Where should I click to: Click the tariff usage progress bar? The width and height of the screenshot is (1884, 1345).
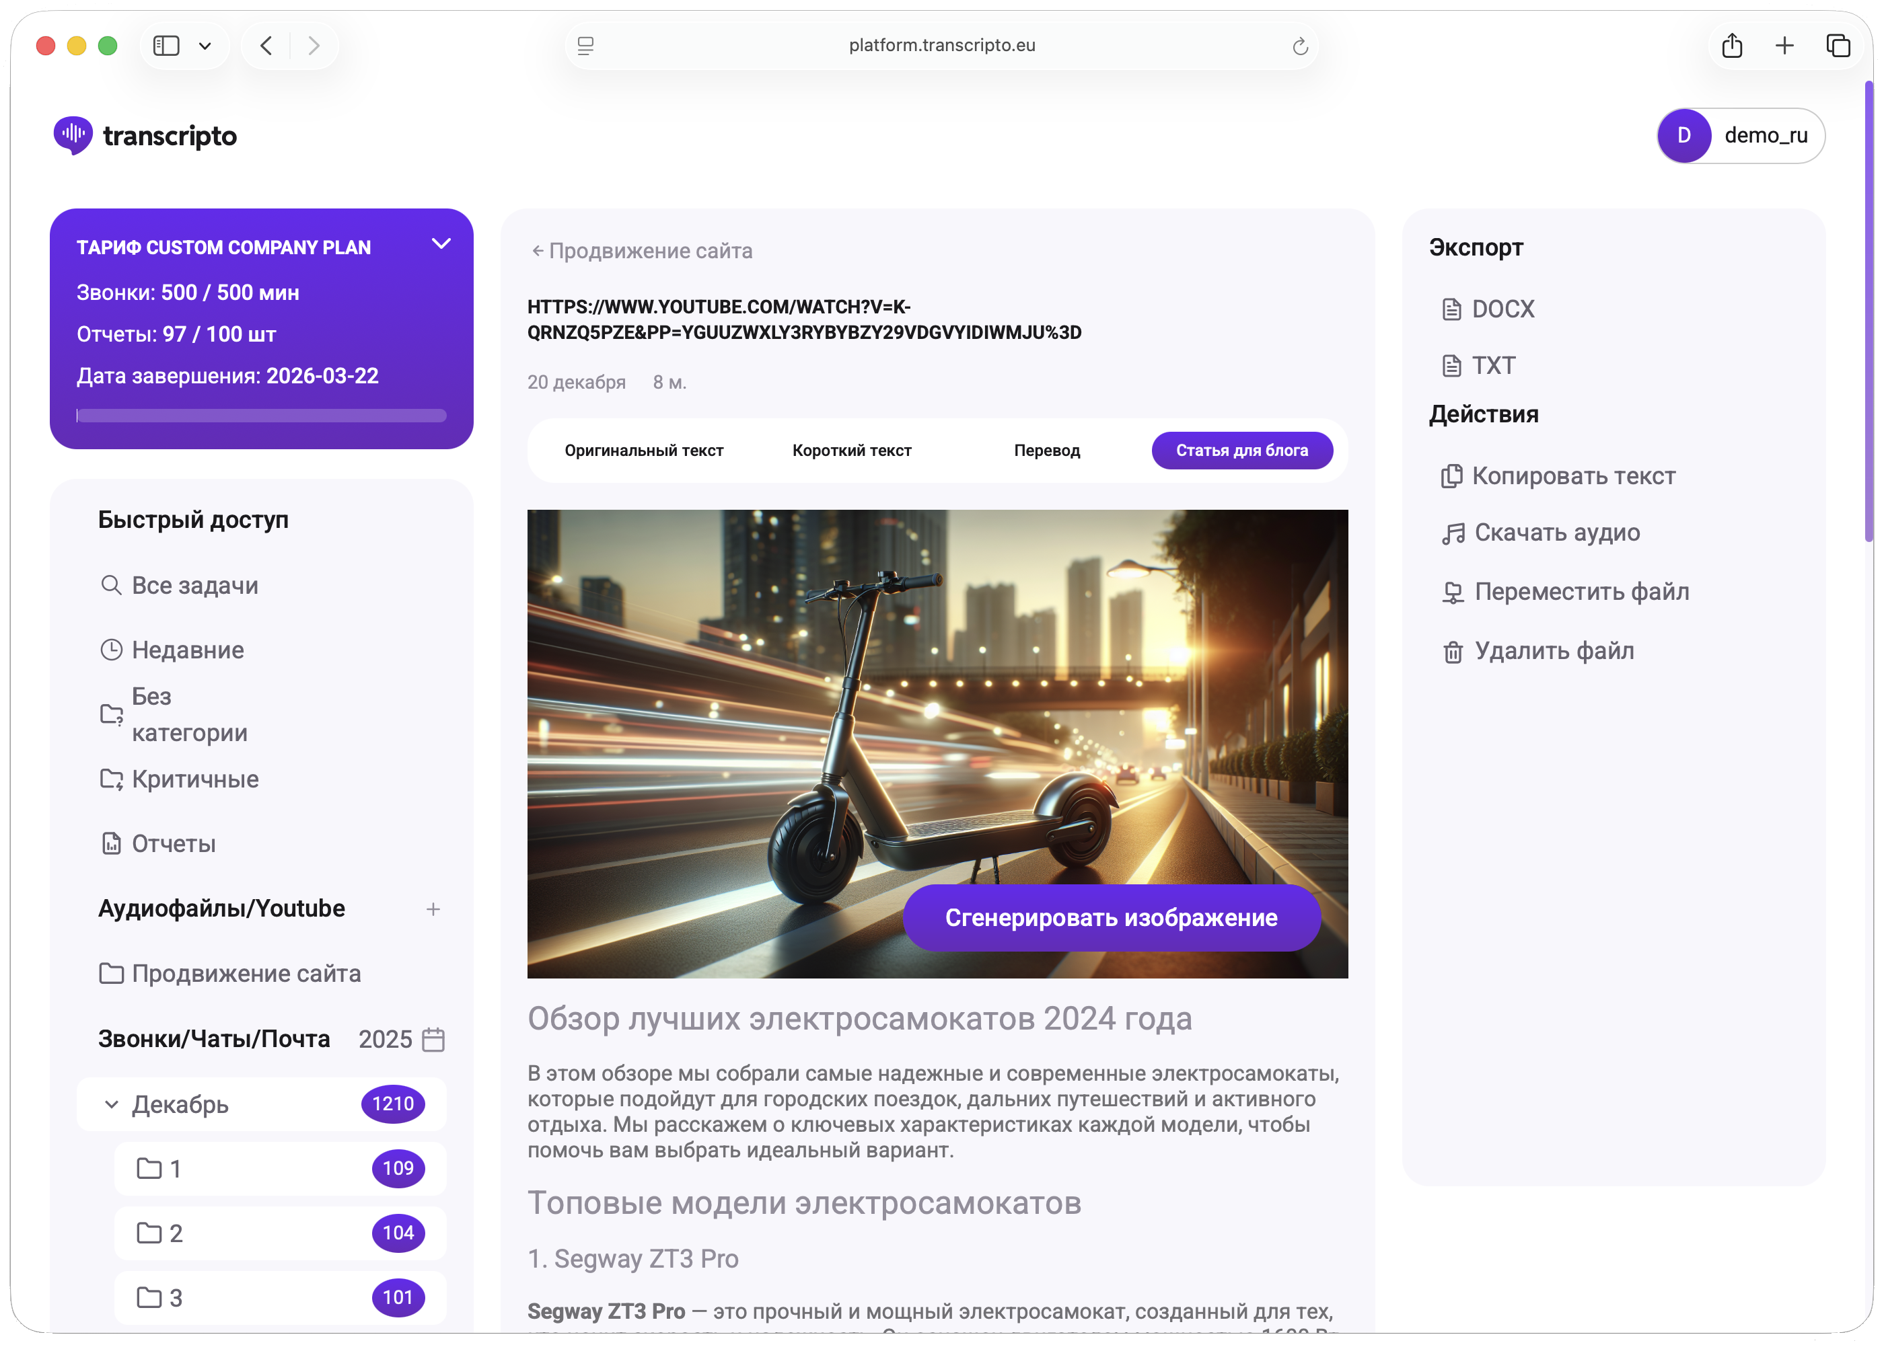[261, 416]
